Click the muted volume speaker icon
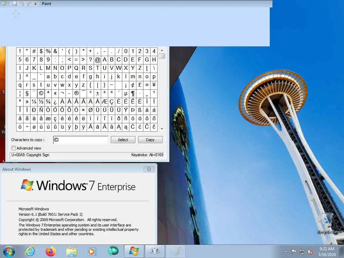The height and width of the screenshot is (258, 344). (x=310, y=252)
